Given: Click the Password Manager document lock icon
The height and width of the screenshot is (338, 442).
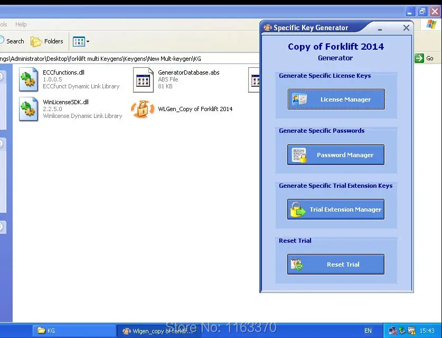Looking at the screenshot, I should coord(299,155).
